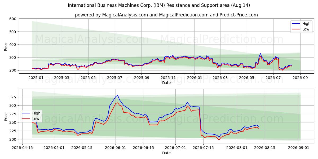Viewport: 318px width, 159px height.
Task: Click the early June 2026 price peak in top chart
Action: click(260, 54)
